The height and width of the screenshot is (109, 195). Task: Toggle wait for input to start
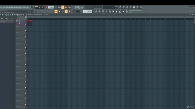pos(59,7)
